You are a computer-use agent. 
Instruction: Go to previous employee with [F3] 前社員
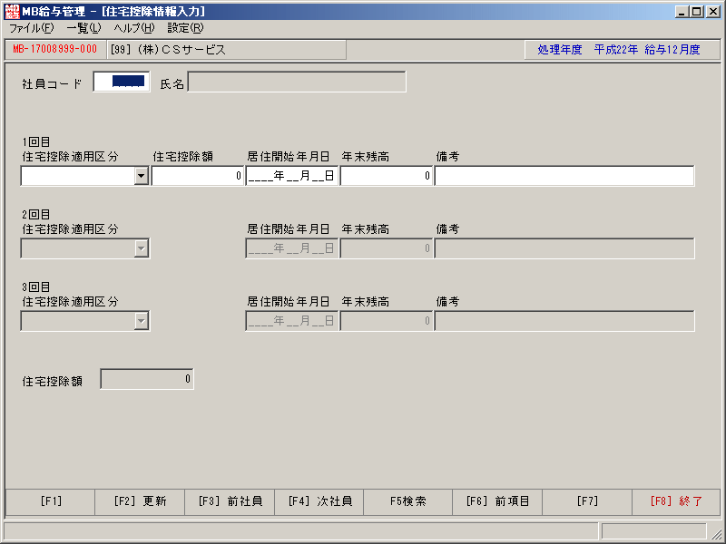tap(230, 501)
